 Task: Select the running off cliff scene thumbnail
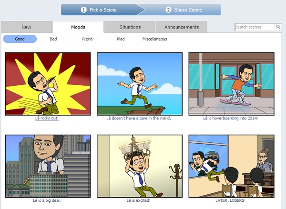[140, 84]
